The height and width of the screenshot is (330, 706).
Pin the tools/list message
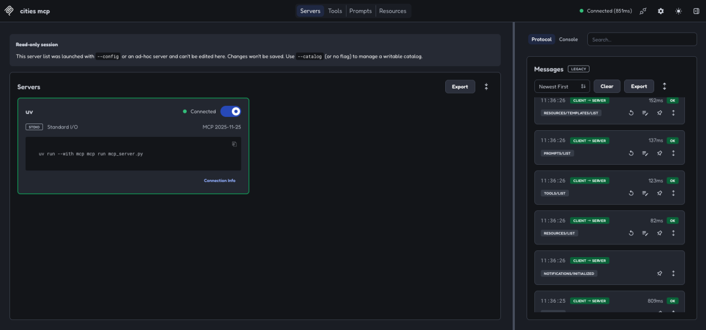tap(660, 193)
